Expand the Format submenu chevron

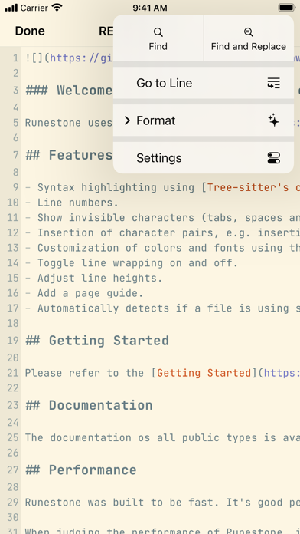127,120
